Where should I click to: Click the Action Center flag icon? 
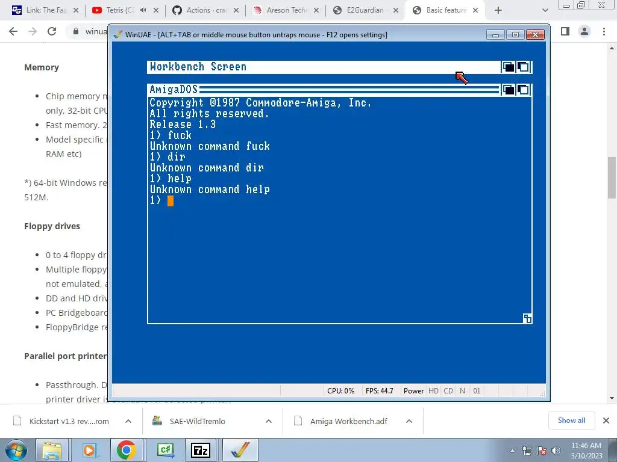(x=542, y=451)
